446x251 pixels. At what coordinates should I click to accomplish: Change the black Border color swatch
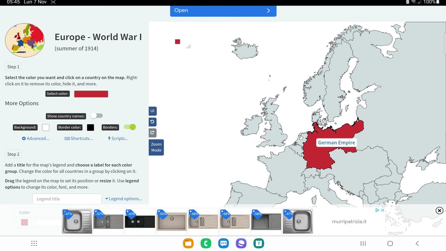click(90, 127)
